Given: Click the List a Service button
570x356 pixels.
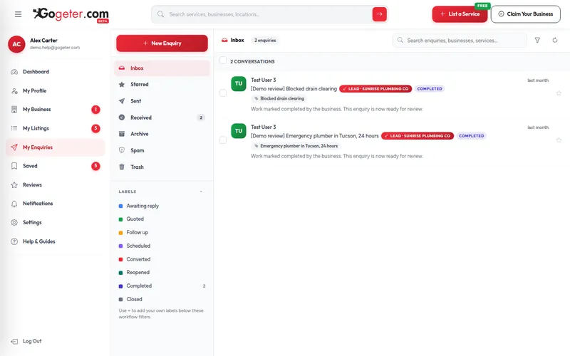Looking at the screenshot, I should [x=460, y=14].
